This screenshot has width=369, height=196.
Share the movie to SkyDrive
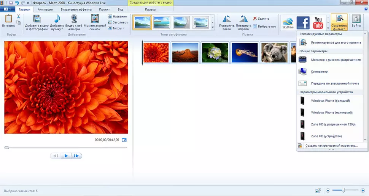click(x=288, y=22)
